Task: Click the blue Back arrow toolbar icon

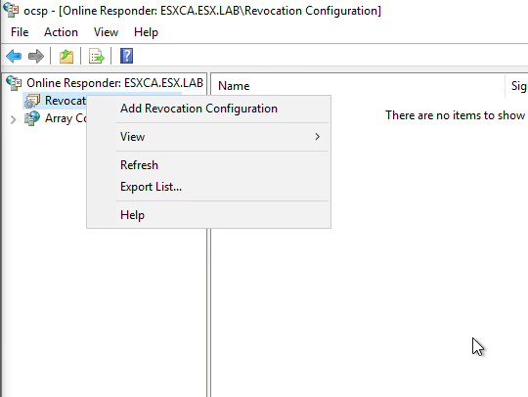Action: [14, 56]
